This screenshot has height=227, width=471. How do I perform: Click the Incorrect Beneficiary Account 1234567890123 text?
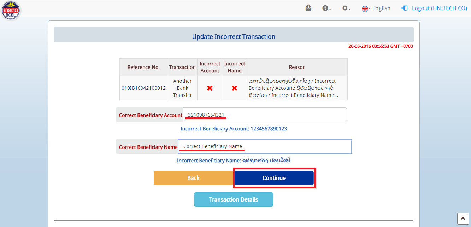pyautogui.click(x=234, y=129)
